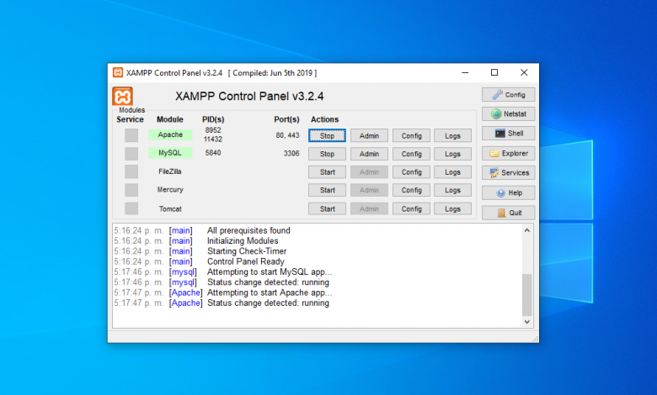Open the Mercury Config menu
657x395 pixels.
(411, 190)
